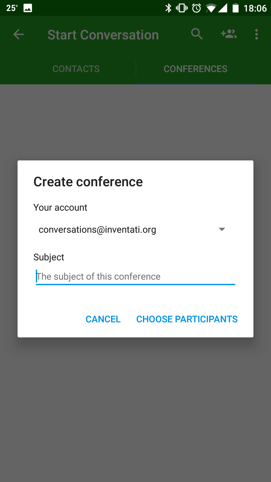Tap the 18:06 clock in status bar
Viewport: 271px width, 482px height.
pyautogui.click(x=255, y=8)
